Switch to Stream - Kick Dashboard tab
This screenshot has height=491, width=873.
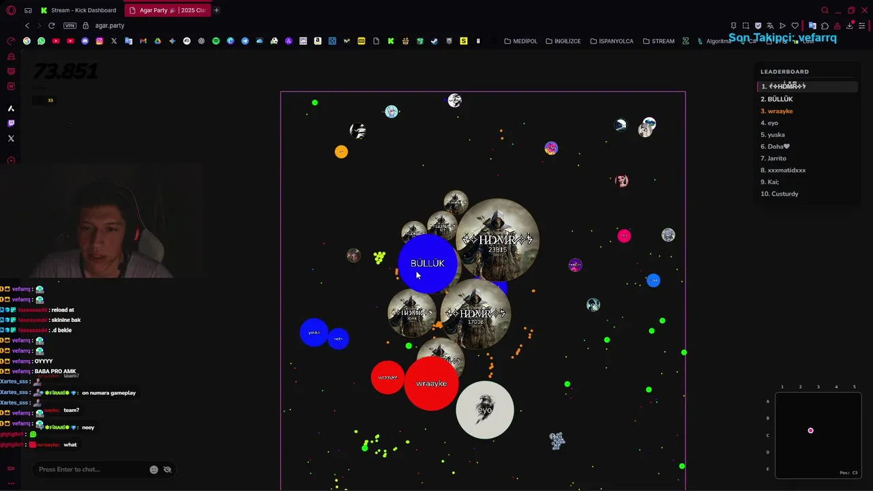pos(79,10)
